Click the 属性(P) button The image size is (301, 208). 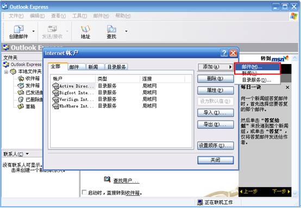[215, 90]
